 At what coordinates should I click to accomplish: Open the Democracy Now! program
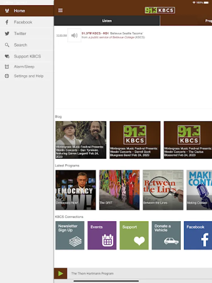76,190
